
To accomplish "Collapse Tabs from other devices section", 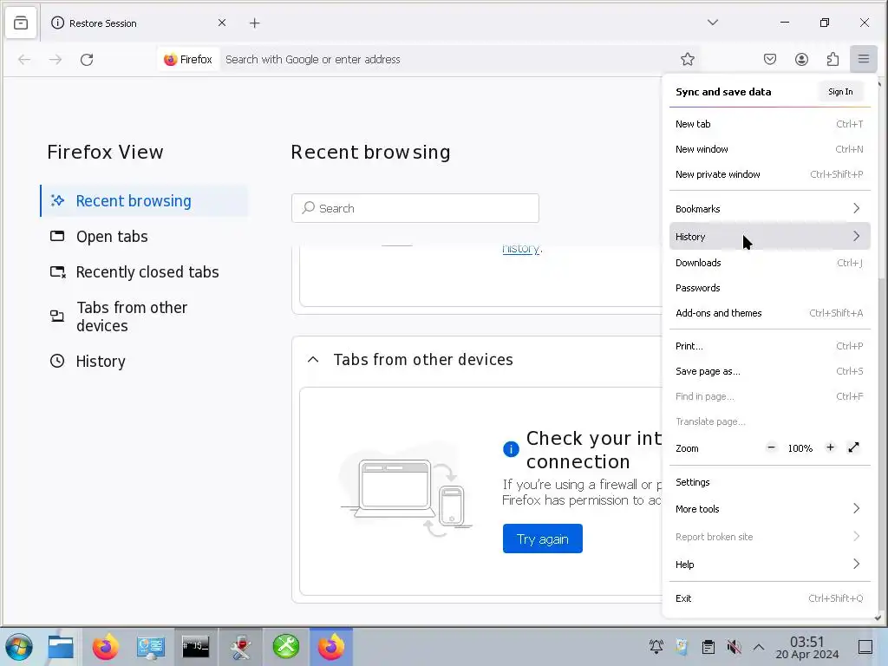I will click(312, 360).
